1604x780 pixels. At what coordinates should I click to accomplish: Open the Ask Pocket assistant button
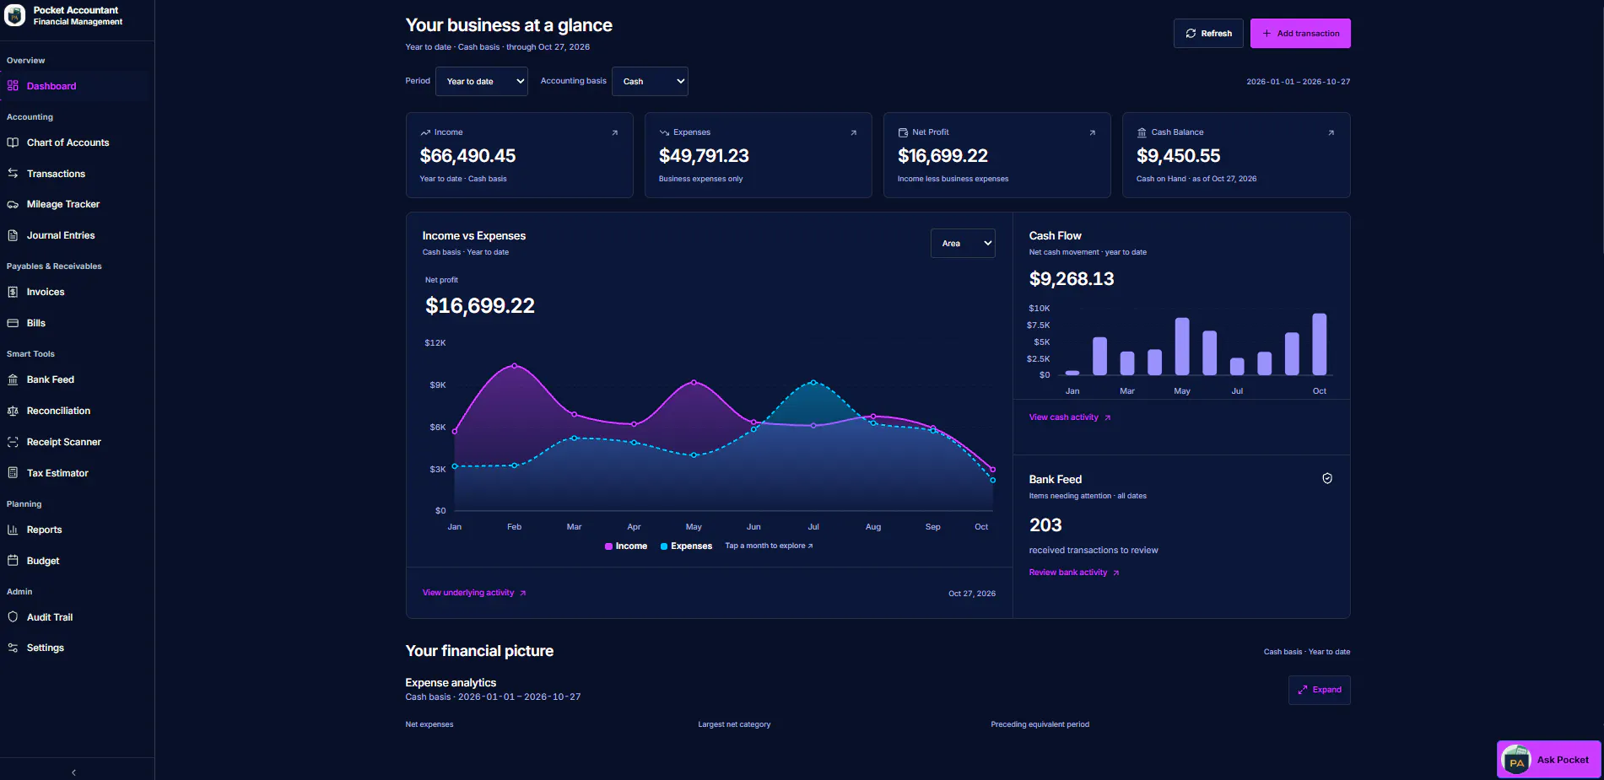[x=1549, y=760]
